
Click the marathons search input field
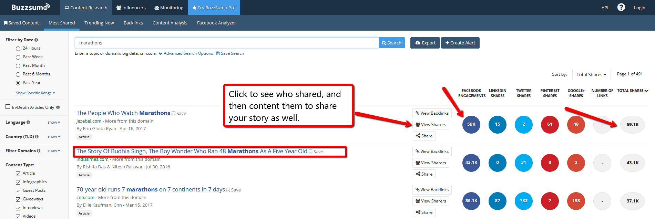pyautogui.click(x=227, y=43)
